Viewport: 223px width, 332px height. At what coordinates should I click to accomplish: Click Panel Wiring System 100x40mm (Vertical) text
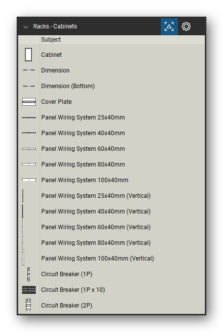pyautogui.click(x=98, y=259)
